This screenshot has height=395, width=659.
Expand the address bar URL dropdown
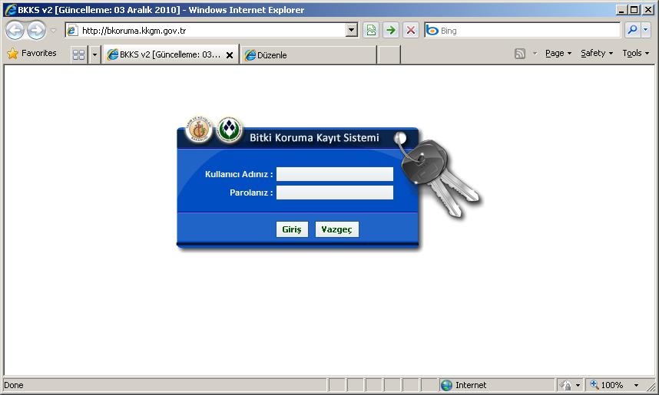coord(352,31)
